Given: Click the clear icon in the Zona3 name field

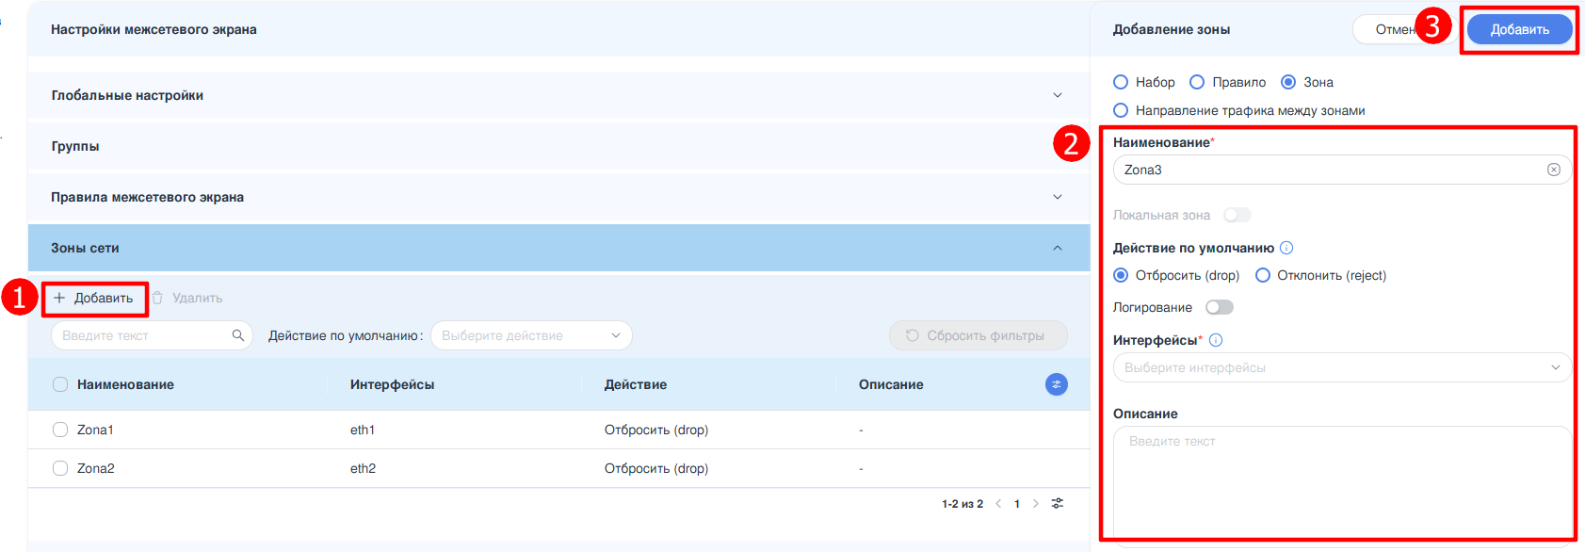Looking at the screenshot, I should 1553,170.
